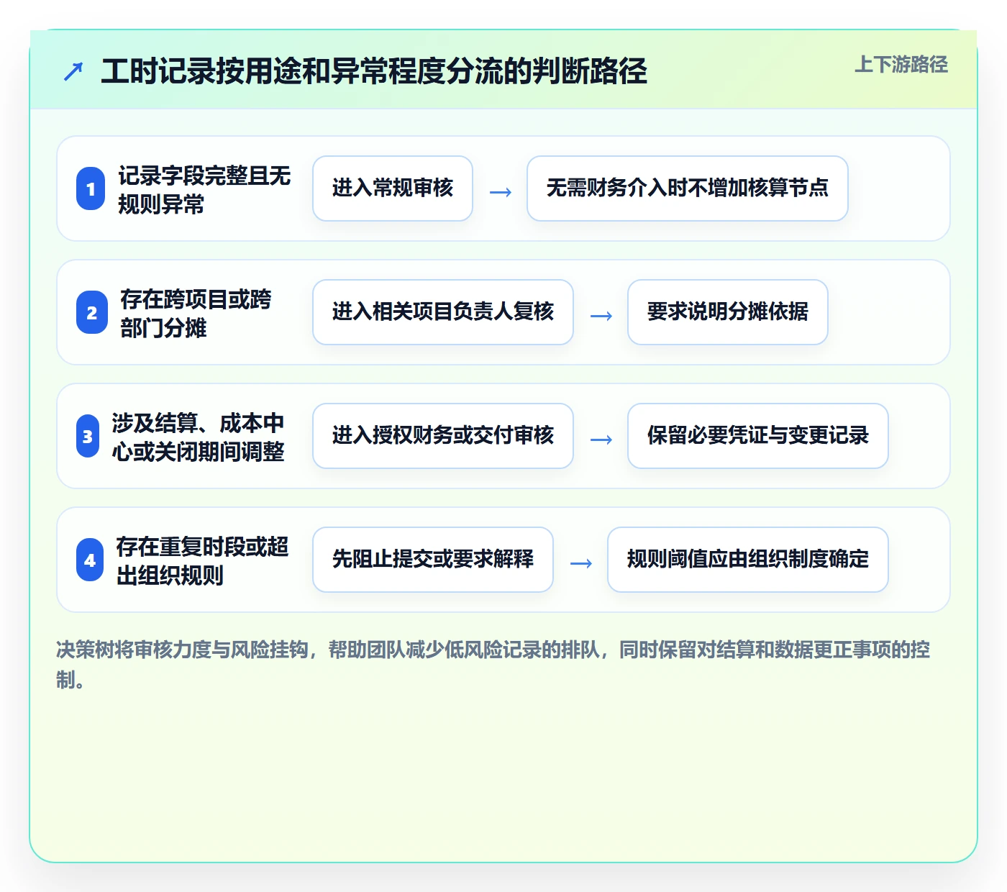Click the 进入授权财务或交付审核 box
This screenshot has width=1007, height=892.
tap(443, 436)
